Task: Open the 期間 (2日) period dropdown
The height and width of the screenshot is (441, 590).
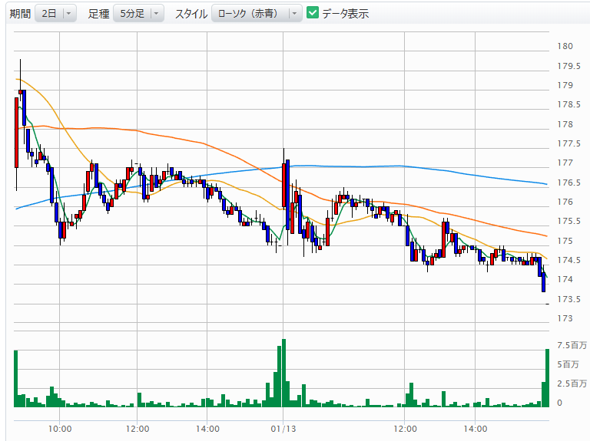Action: [58, 14]
